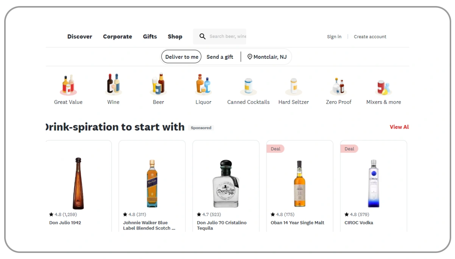Open the Liquor category icon
Screen dimensions: 455x259
tap(203, 84)
